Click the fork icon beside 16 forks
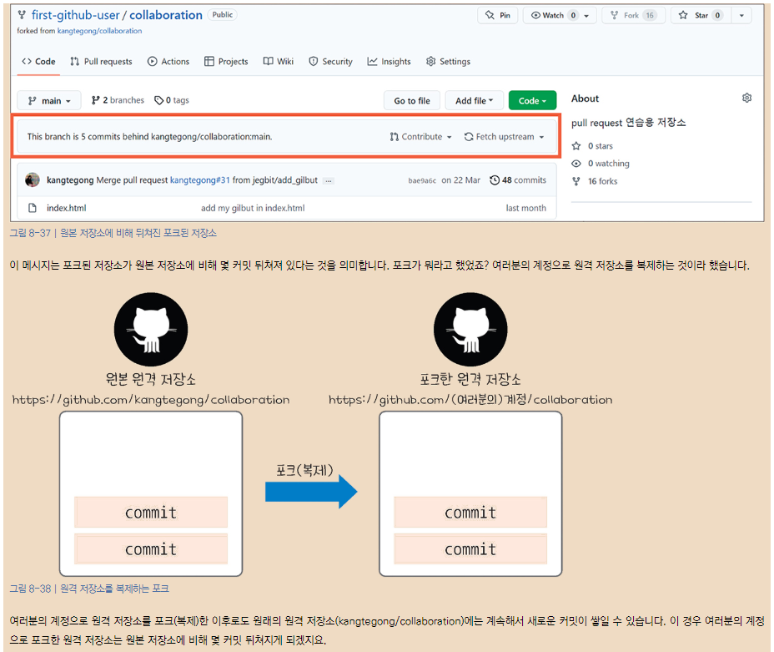Screen dimensions: 774x652 [x=576, y=181]
